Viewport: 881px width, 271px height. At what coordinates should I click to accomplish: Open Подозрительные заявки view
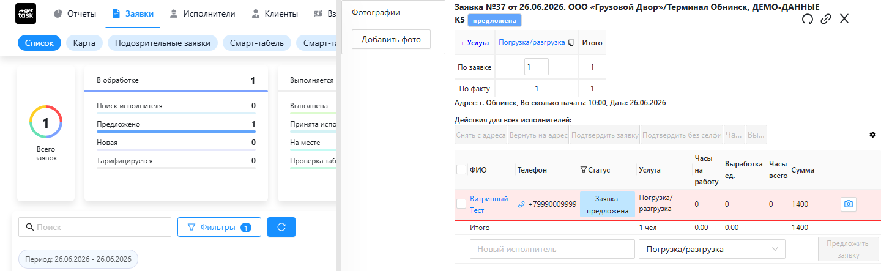[163, 43]
